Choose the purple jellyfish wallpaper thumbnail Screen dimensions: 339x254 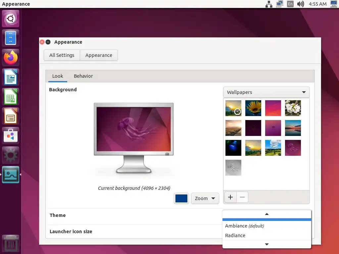pyautogui.click(x=293, y=148)
